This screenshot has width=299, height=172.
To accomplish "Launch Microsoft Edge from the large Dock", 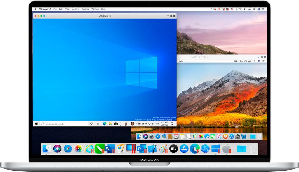I will 195,149.
